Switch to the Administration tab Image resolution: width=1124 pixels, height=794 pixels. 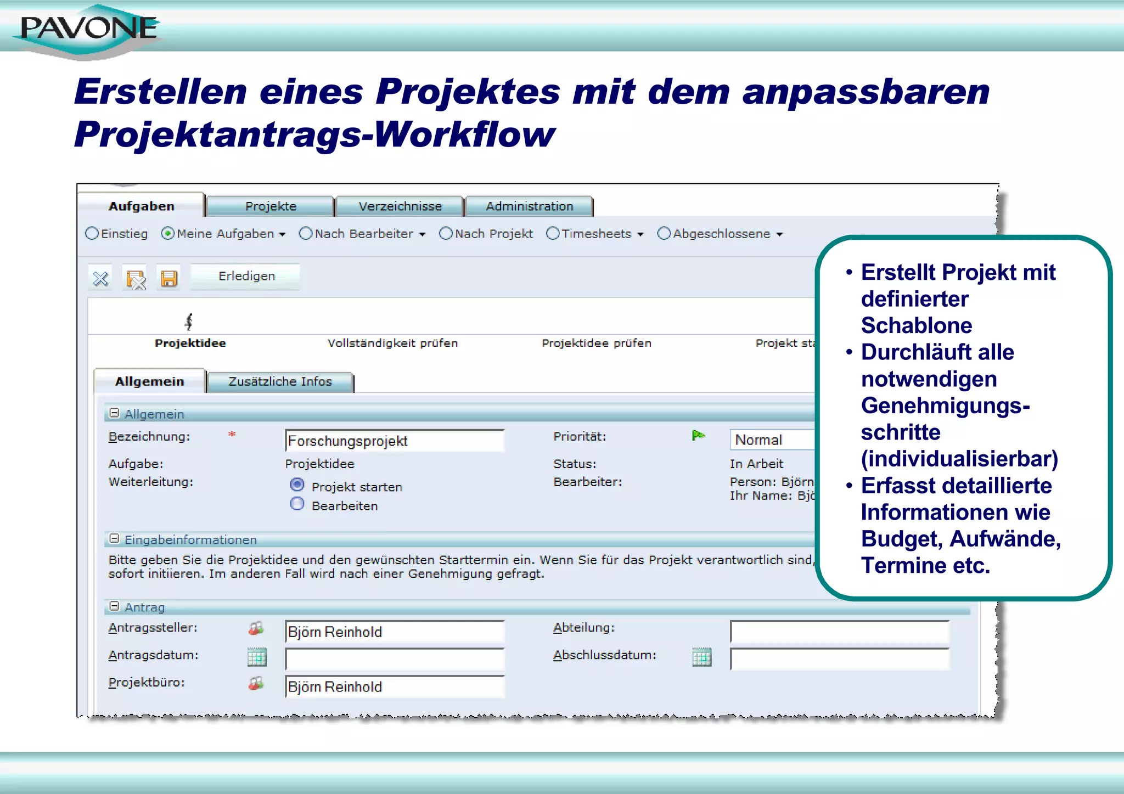click(x=530, y=206)
